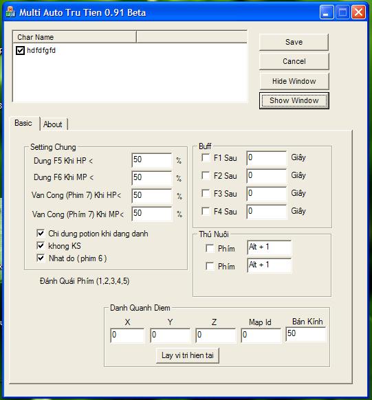Minimize the Multi Auto Tru Tien window
The width and height of the screenshot is (372, 400).
point(327,12)
